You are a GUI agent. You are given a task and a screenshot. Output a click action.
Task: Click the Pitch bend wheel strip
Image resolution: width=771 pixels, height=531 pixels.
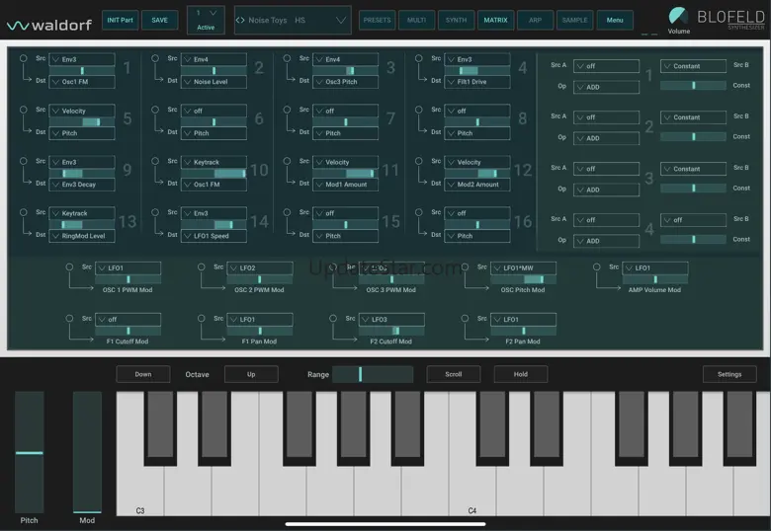point(29,452)
